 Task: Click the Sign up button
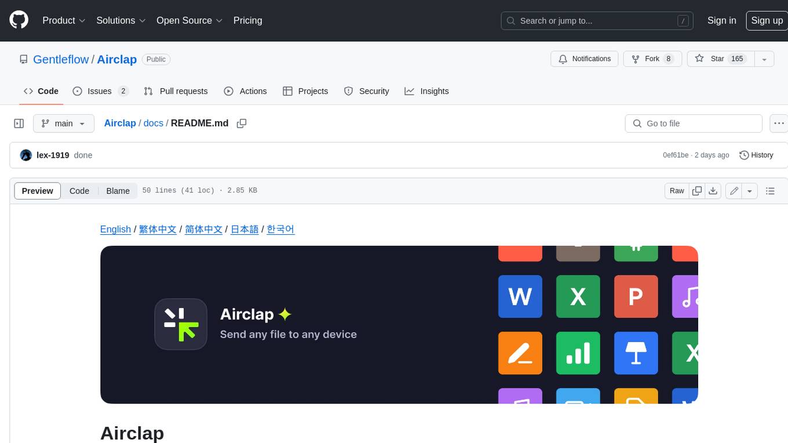pyautogui.click(x=767, y=20)
